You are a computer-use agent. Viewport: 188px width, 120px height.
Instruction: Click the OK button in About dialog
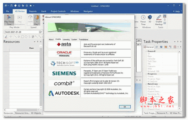(x=125, y=107)
